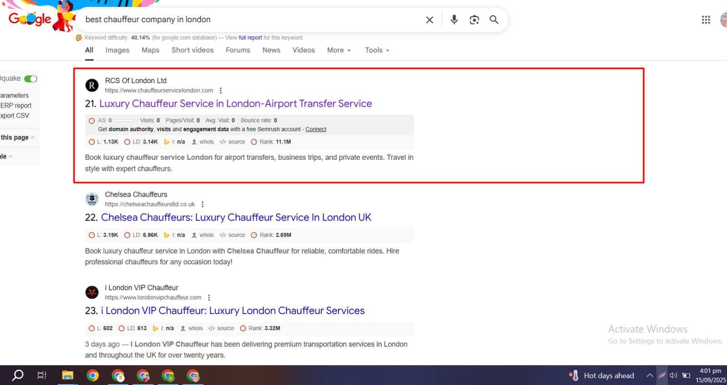The height and width of the screenshot is (385, 727).
Task: Collapse the 'this page' sidebar section
Action: click(32, 137)
